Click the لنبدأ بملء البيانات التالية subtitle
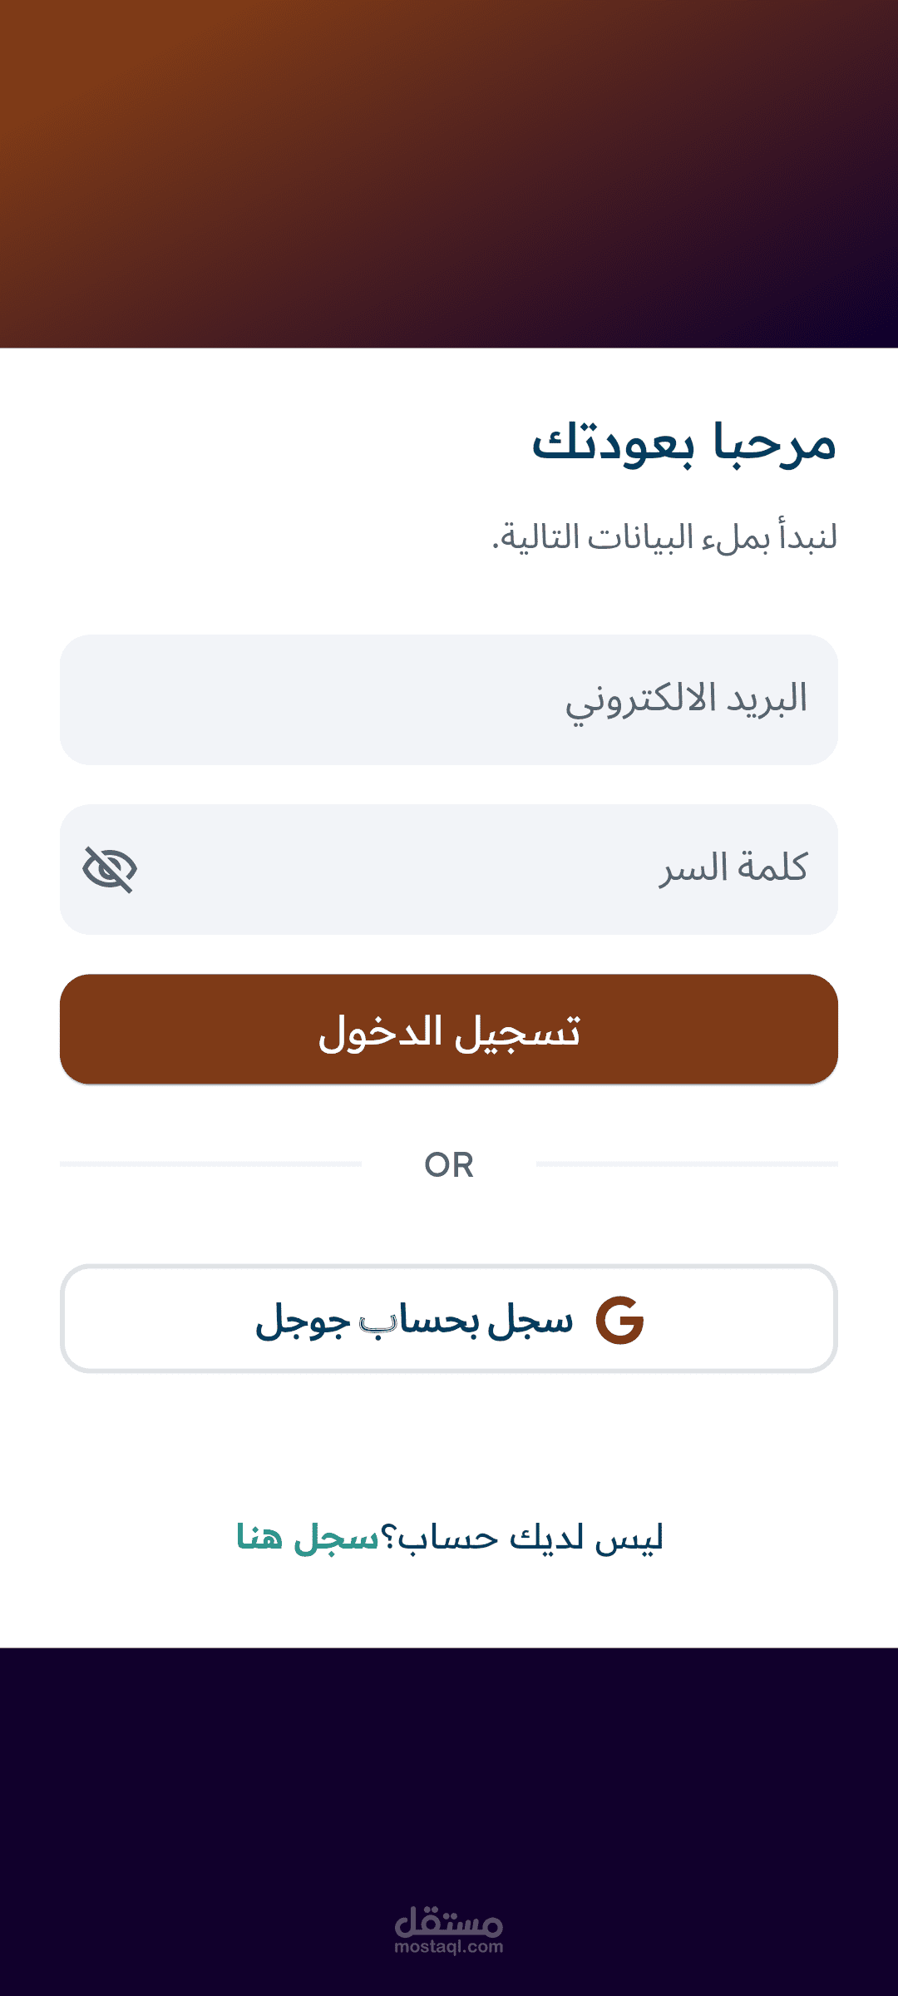The height and width of the screenshot is (1996, 898). (x=664, y=537)
